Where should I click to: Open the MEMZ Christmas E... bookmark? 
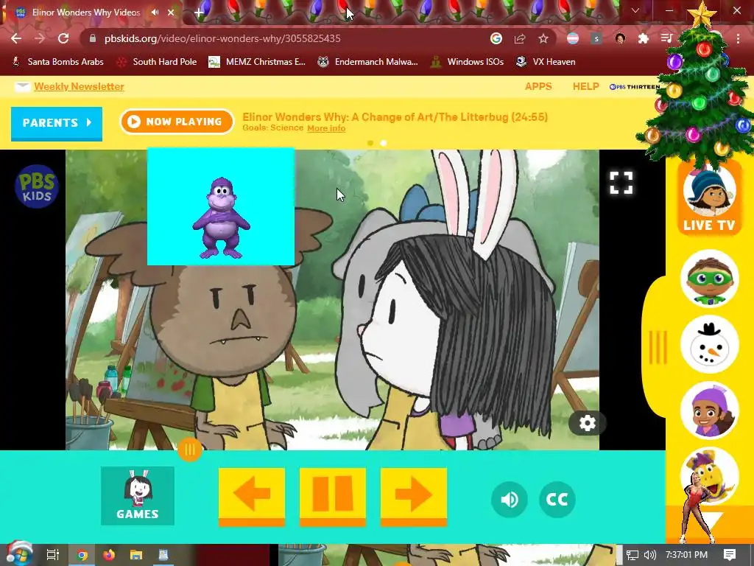[x=257, y=62]
